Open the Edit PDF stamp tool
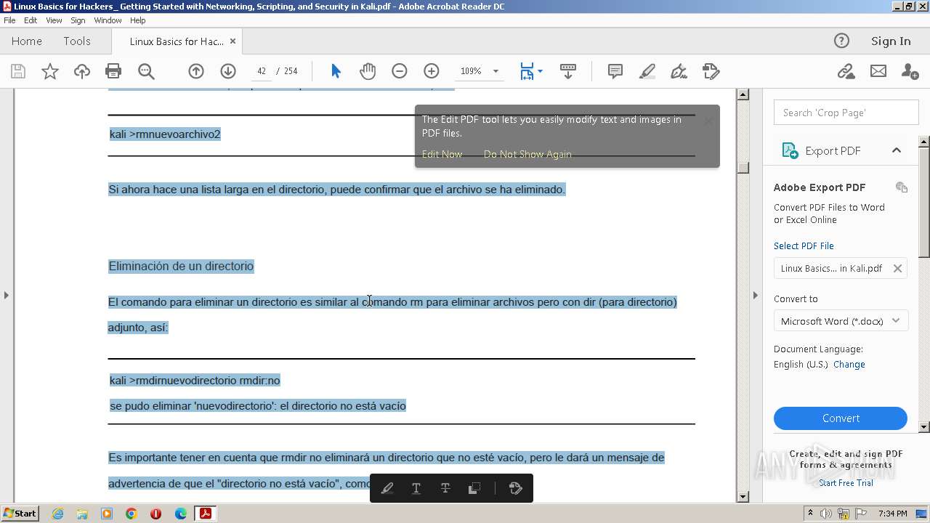This screenshot has width=930, height=523. pos(711,71)
